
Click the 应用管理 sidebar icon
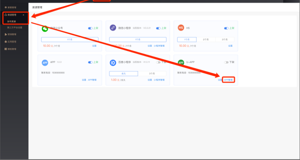[6, 42]
